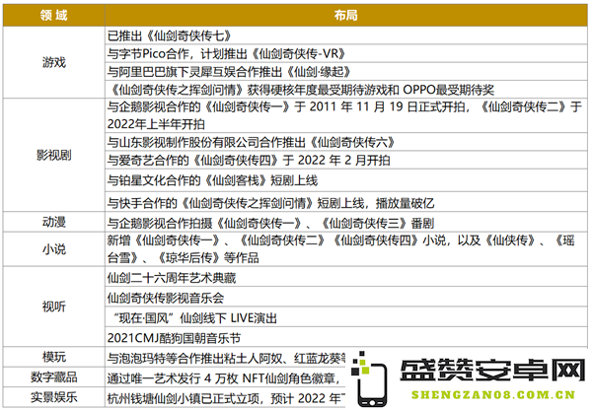Click row 已推出《仙剑奇侠传七》
Viewport: 592px width, 410px height.
(x=346, y=35)
